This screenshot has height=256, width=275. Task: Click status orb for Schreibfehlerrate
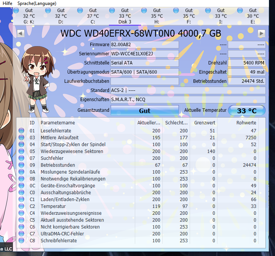pyautogui.click(x=21, y=240)
